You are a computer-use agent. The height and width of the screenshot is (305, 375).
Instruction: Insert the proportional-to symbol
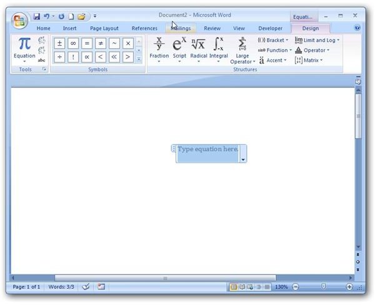87,57
